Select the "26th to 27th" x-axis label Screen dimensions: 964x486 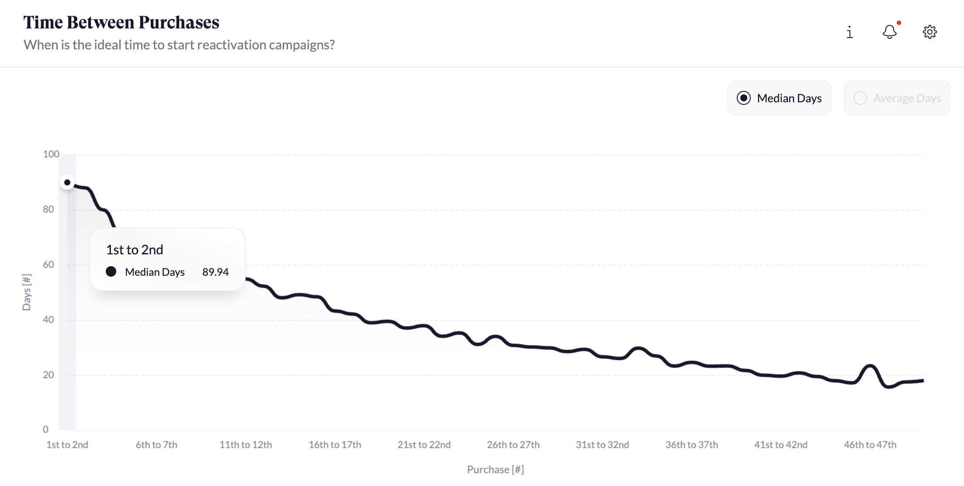[513, 445]
